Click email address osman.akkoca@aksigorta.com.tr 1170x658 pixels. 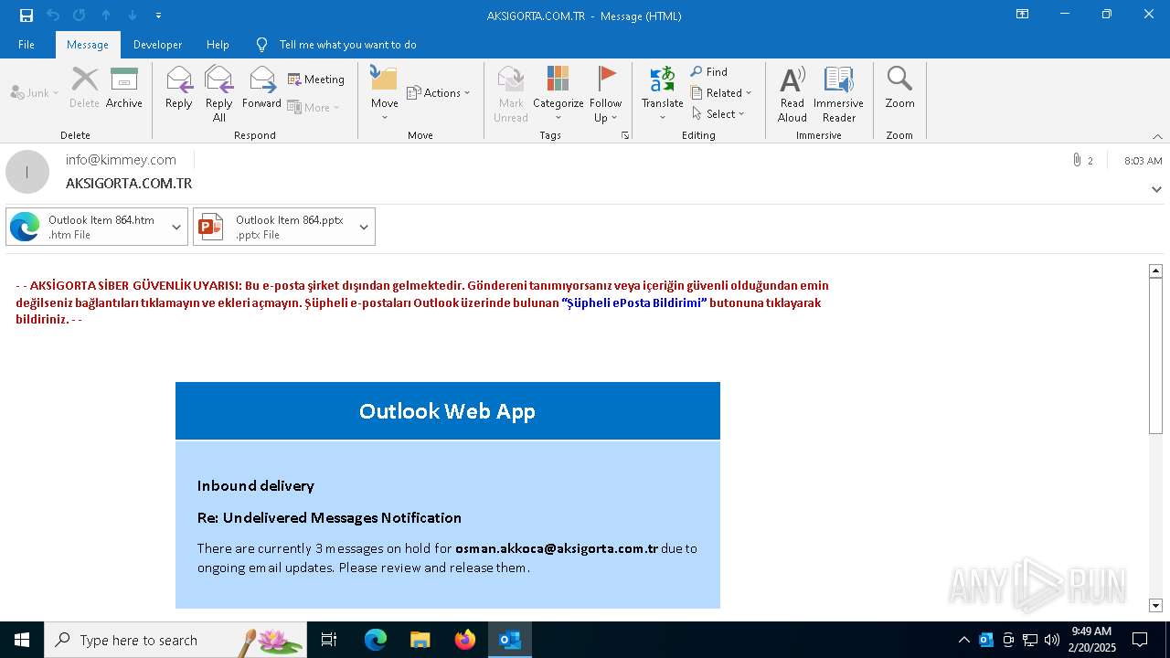coord(557,548)
